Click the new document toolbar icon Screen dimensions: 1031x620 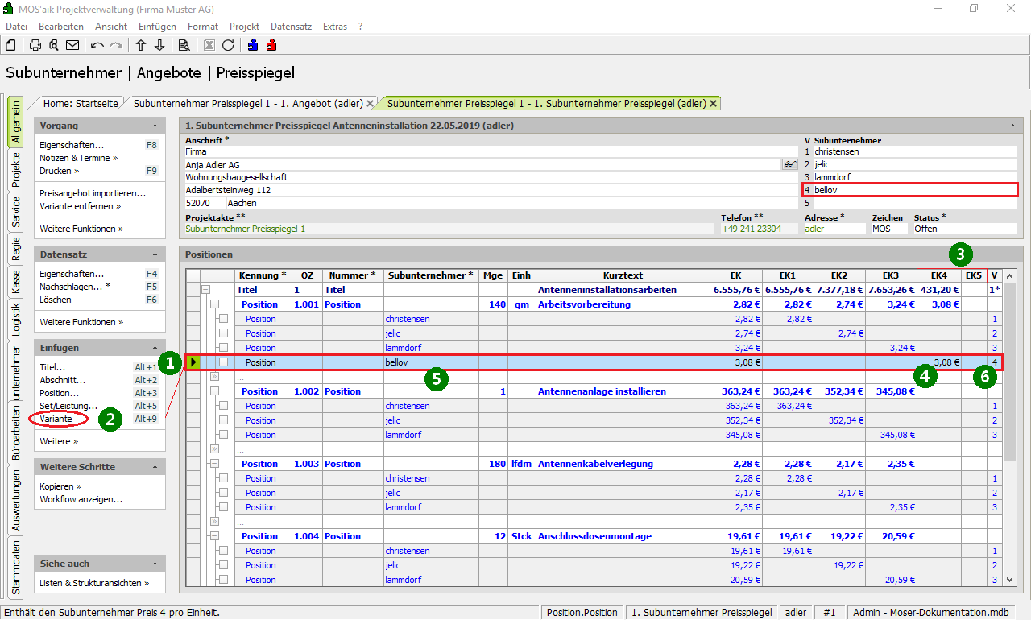coord(10,45)
